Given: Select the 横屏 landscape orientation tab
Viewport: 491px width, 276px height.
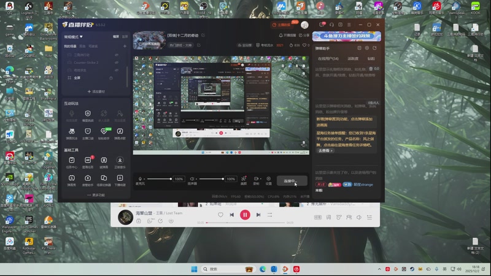Looking at the screenshot, I should (116, 37).
